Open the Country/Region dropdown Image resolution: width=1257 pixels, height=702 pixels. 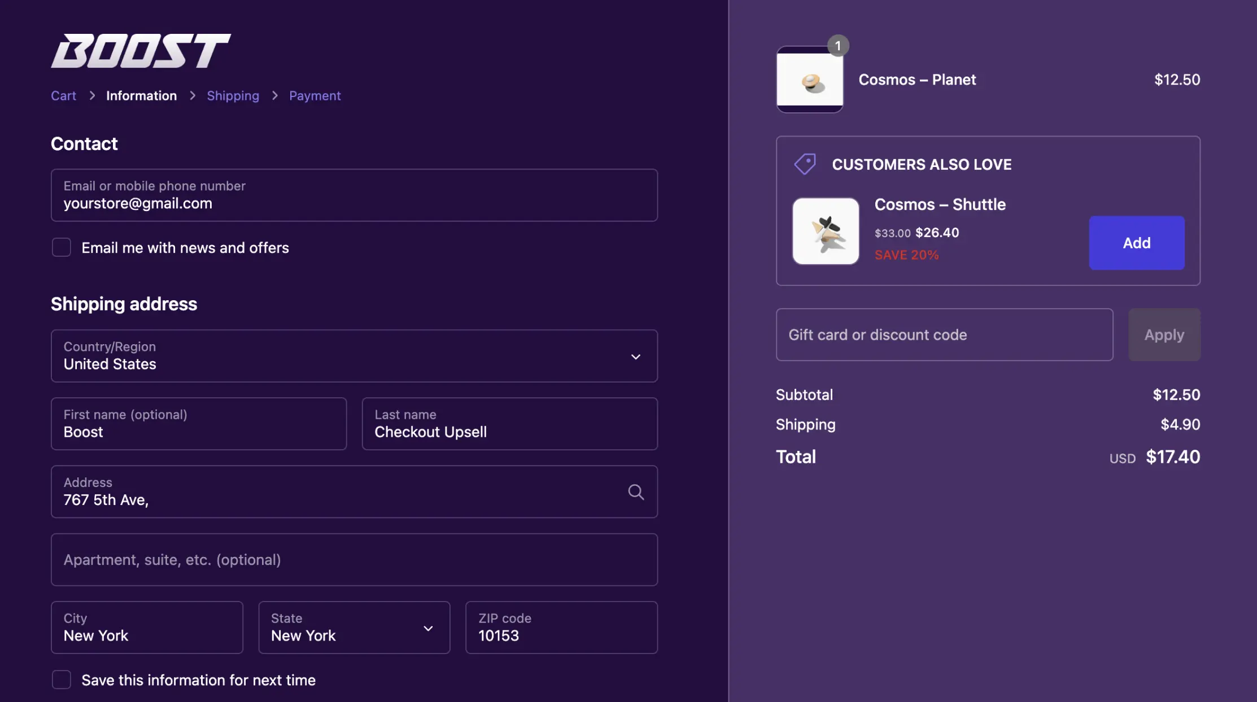tap(354, 356)
